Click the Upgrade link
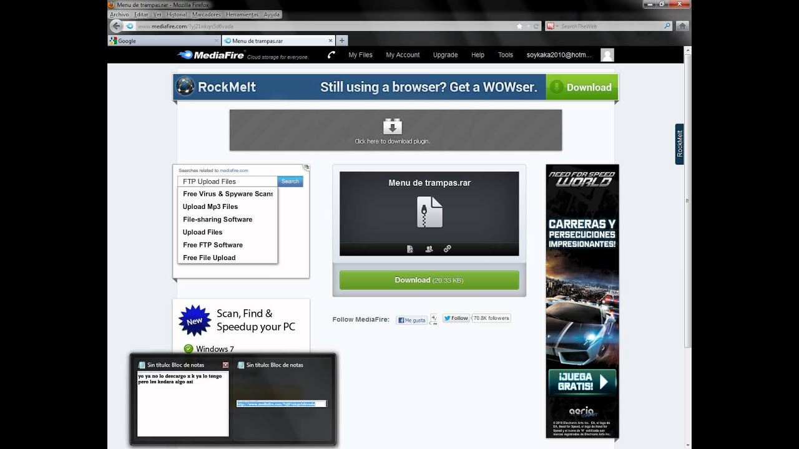 [445, 55]
